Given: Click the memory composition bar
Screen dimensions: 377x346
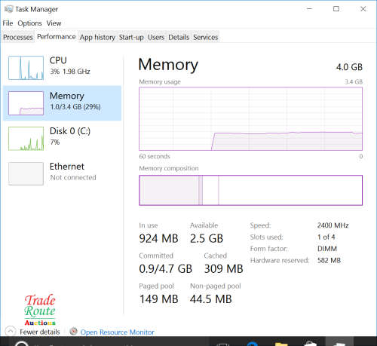Looking at the screenshot, I should tap(250, 190).
